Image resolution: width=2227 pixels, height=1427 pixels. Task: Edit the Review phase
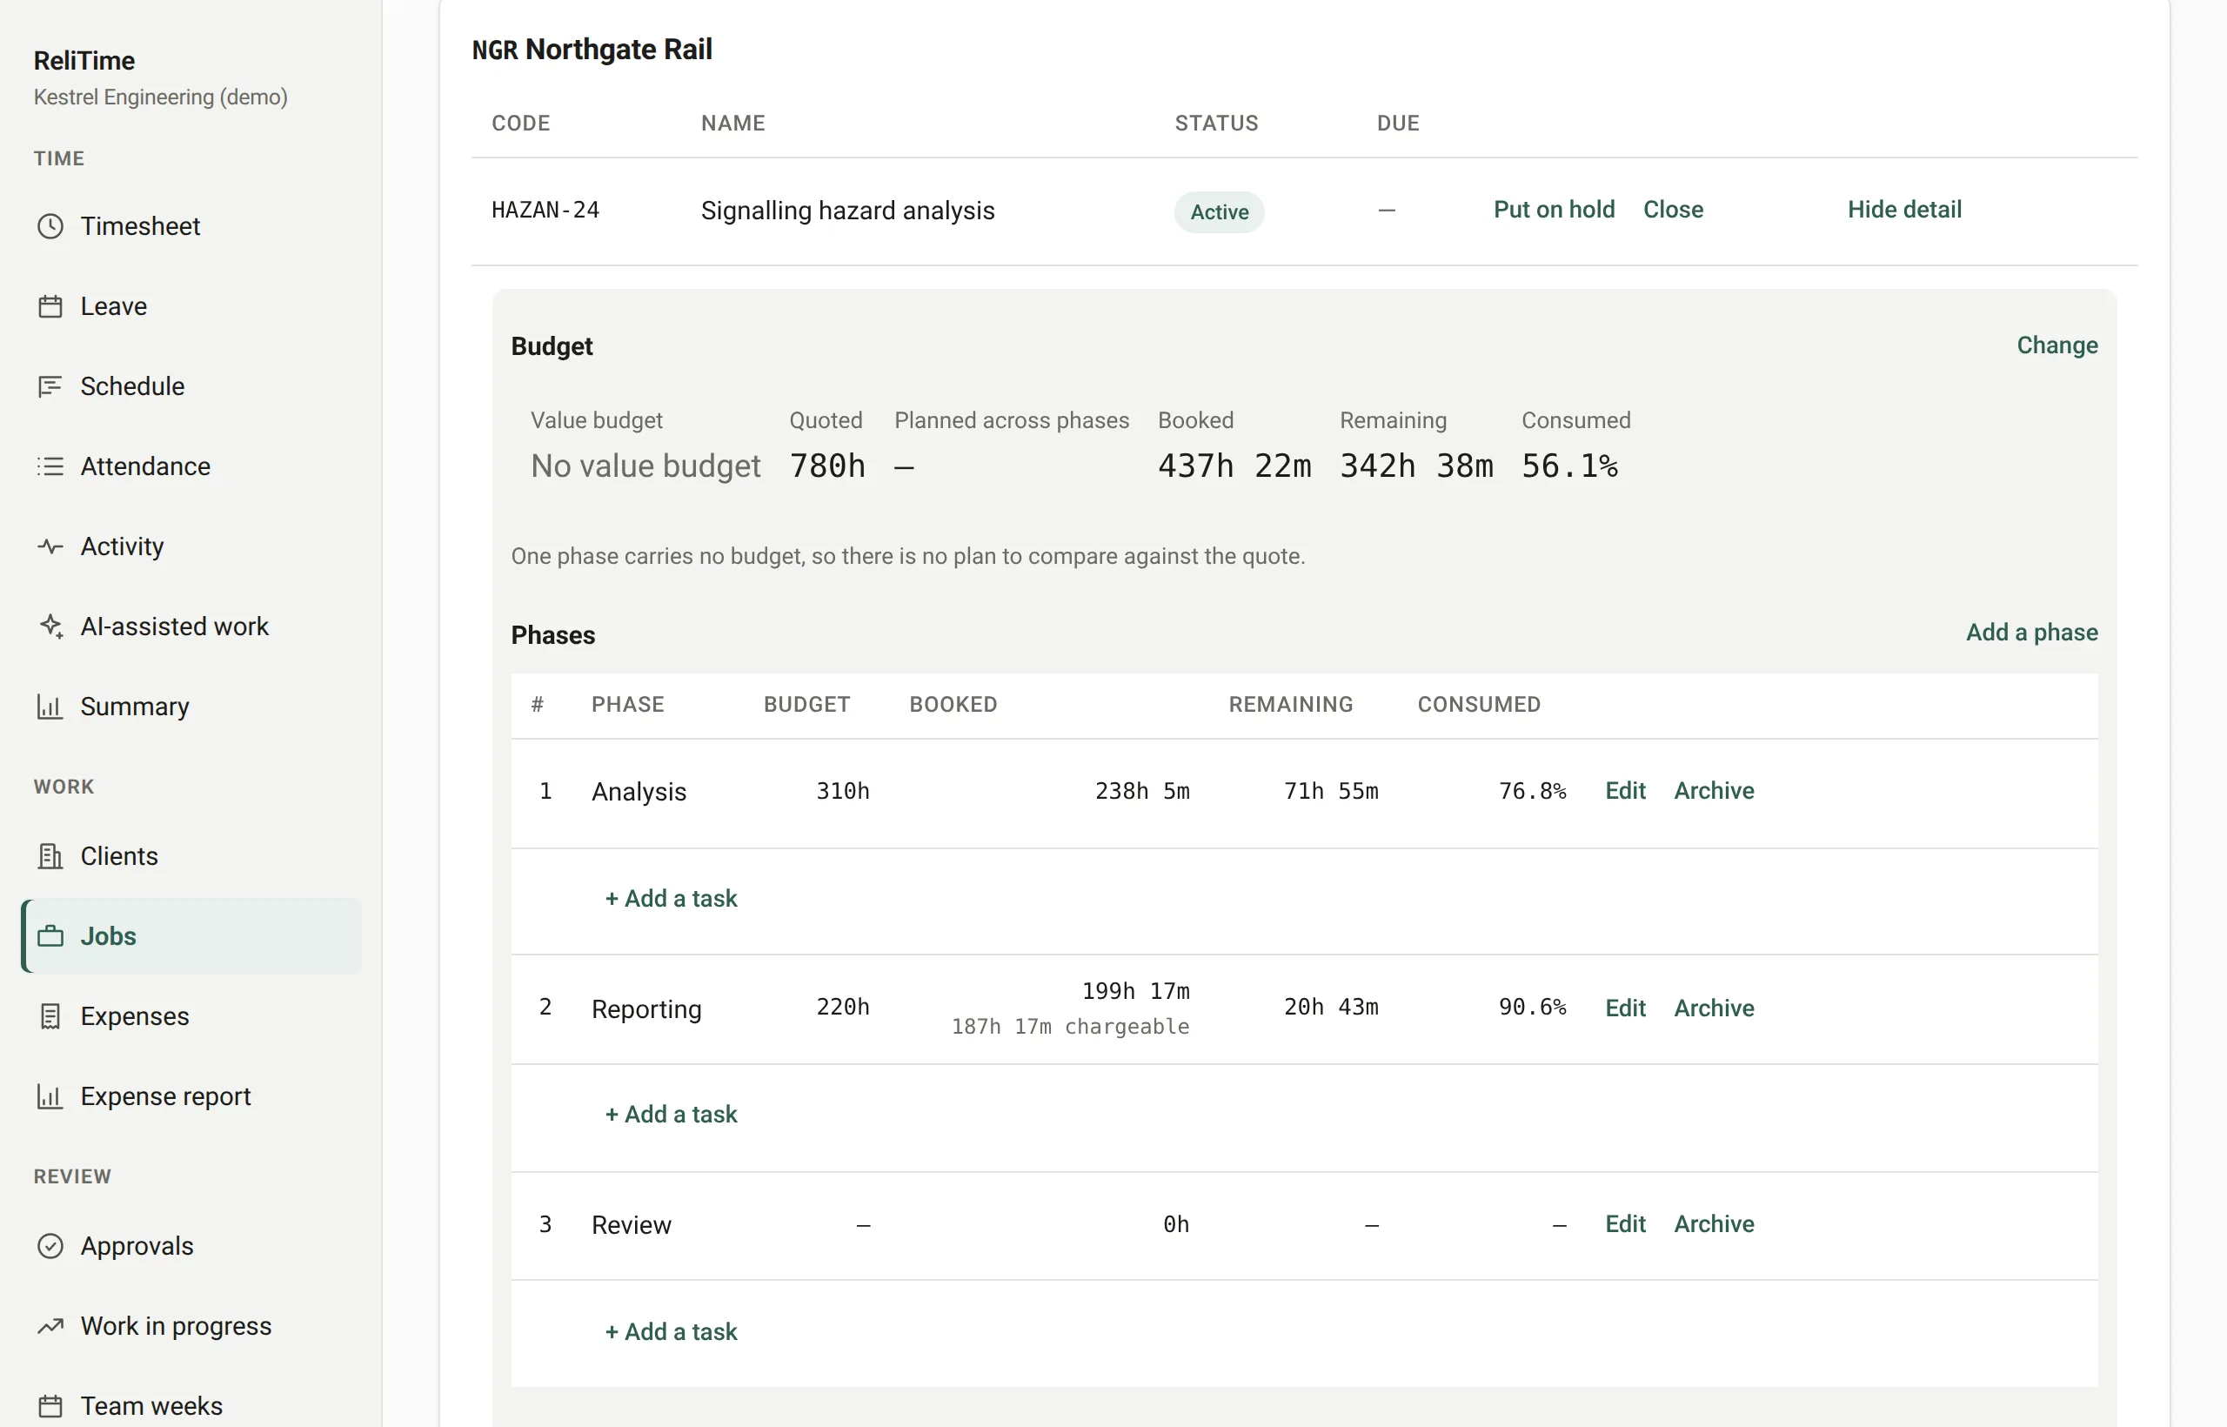[x=1625, y=1224]
